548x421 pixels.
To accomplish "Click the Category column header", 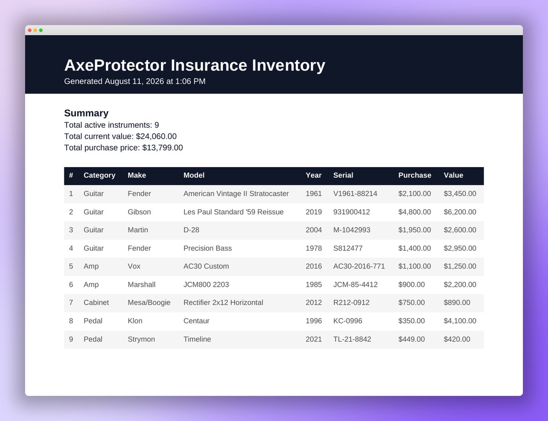I will click(100, 175).
